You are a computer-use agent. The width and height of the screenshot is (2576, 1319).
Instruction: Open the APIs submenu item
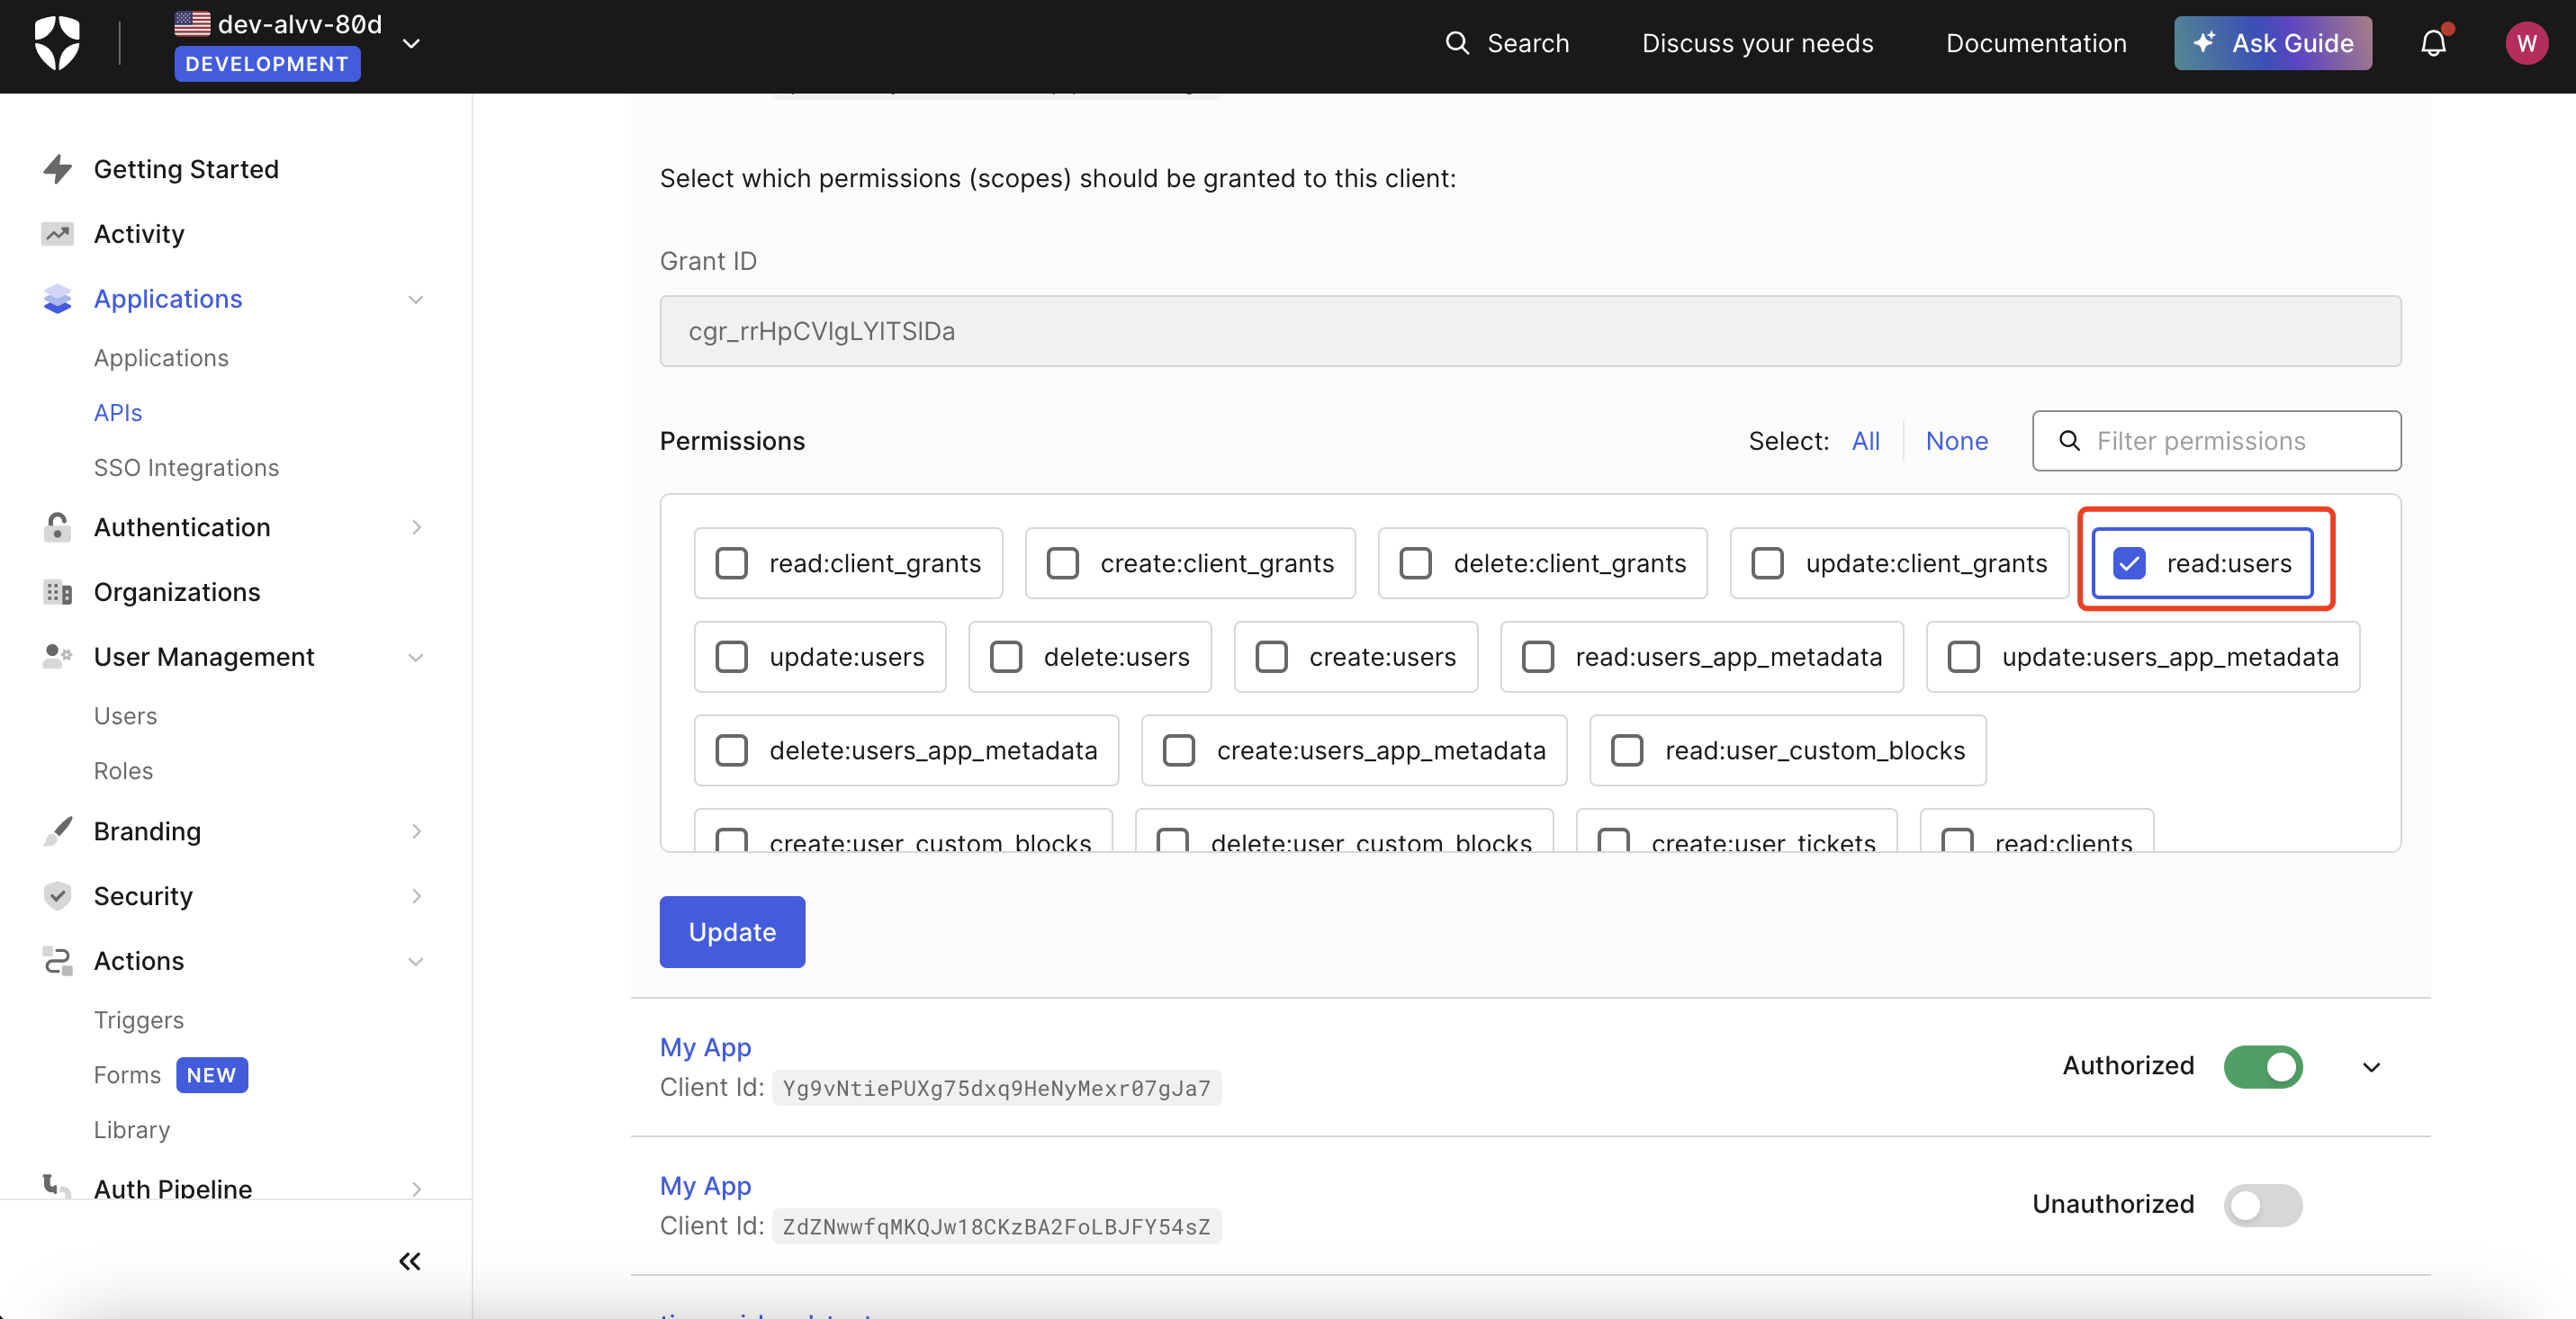pos(118,413)
